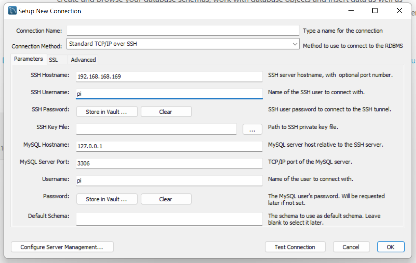Maximize the Setup New Connection window
Viewport: 416px width, 263px height.
pyautogui.click(x=375, y=11)
